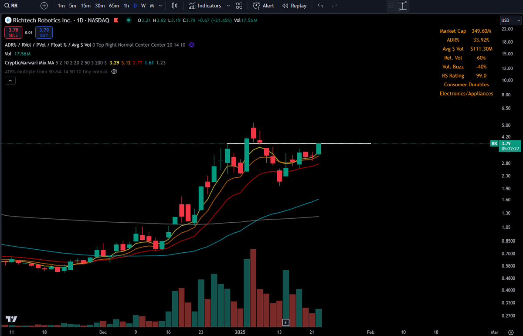Click the Avg $ Vol $111.30M row
This screenshot has width=523, height=336.
467,49
